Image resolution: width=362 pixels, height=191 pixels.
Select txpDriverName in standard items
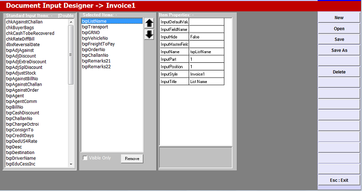(37, 158)
